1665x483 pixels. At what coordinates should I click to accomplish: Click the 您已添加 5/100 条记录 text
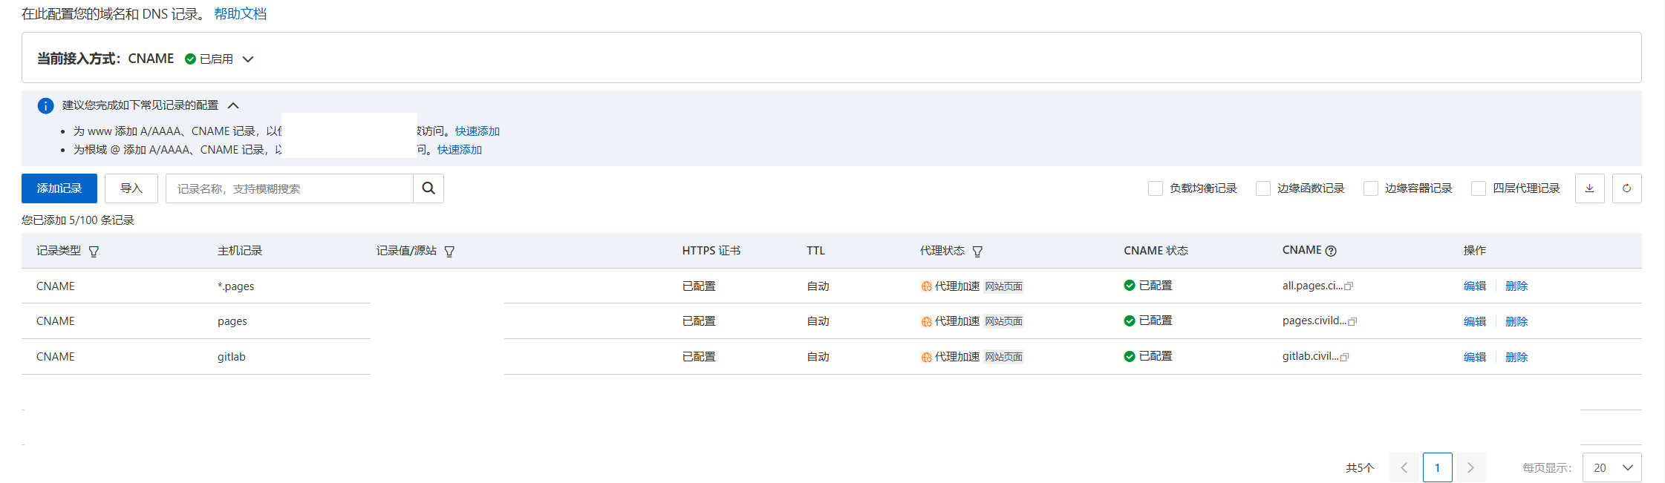(78, 220)
